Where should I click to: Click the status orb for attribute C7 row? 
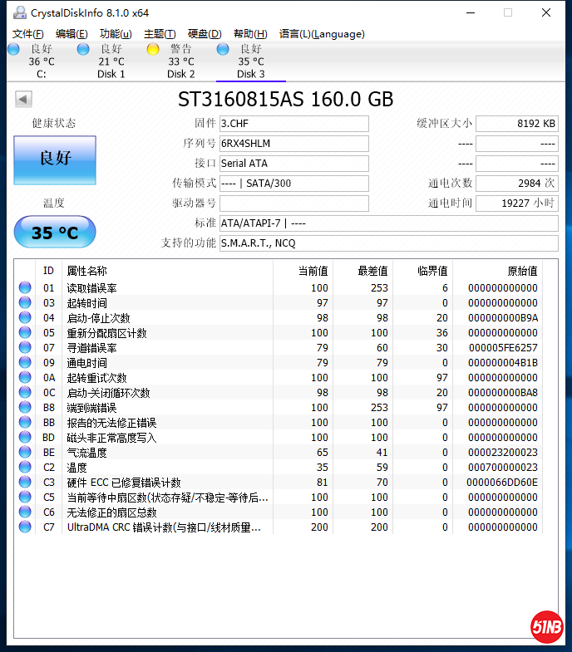25,527
